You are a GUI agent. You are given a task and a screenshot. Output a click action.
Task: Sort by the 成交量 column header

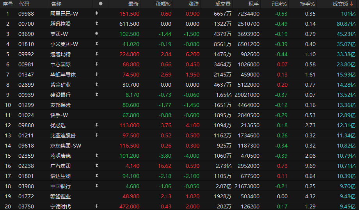pos(223,4)
